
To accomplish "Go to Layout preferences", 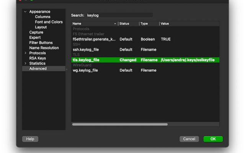I will (x=41, y=27).
